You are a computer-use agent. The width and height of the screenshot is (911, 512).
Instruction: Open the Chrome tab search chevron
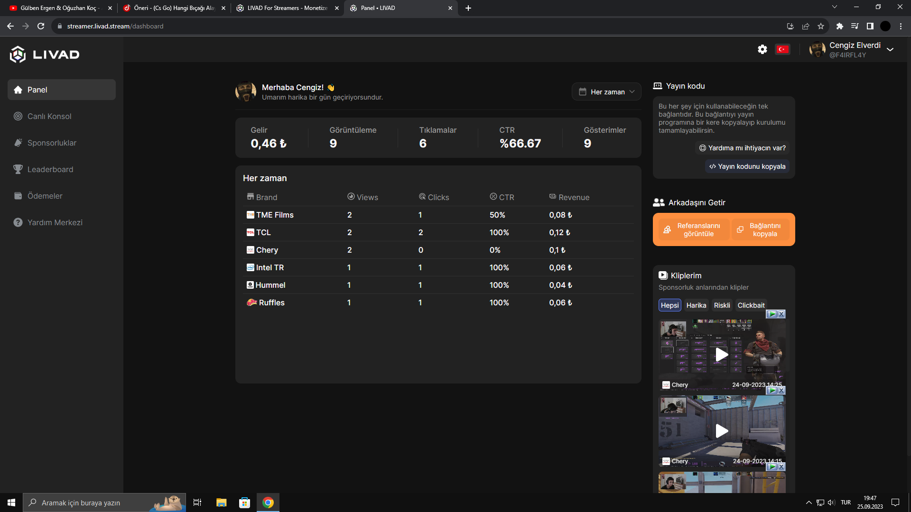click(835, 7)
